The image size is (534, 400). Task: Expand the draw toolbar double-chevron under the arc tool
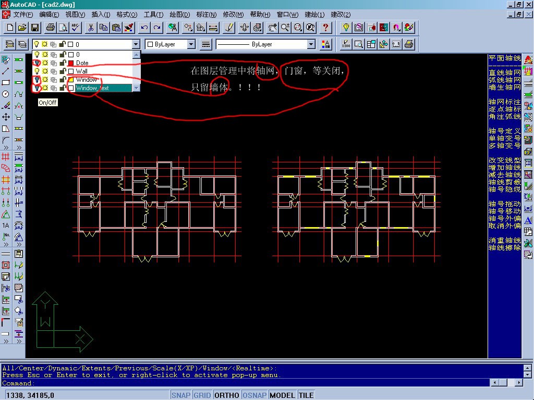pyautogui.click(x=6, y=147)
